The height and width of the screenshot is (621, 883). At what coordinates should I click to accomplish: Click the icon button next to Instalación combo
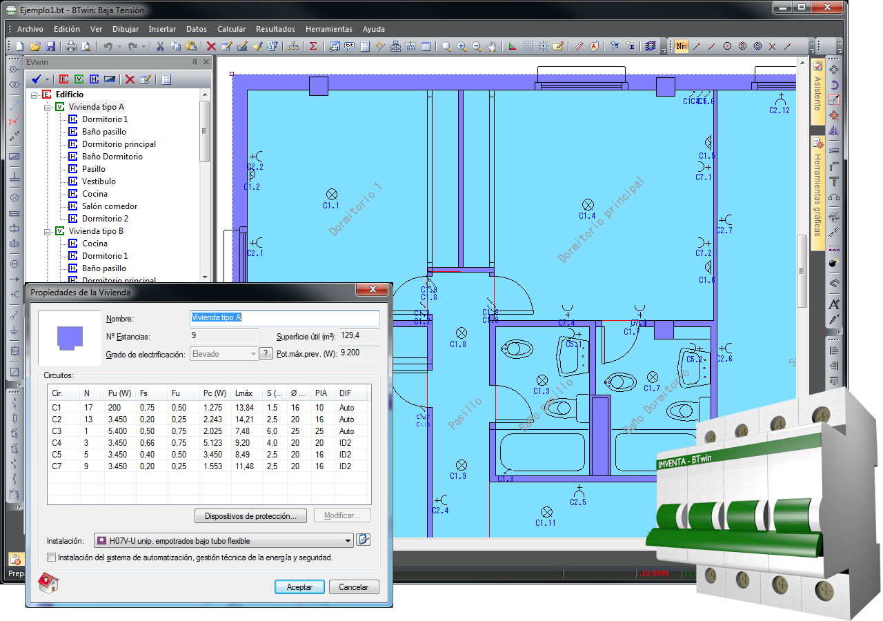coord(364,540)
